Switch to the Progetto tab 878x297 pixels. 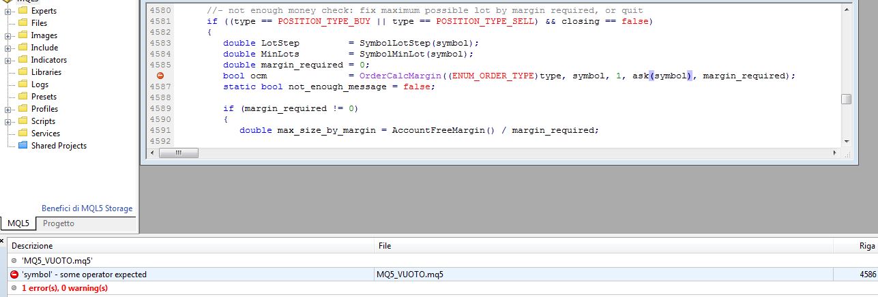point(59,223)
